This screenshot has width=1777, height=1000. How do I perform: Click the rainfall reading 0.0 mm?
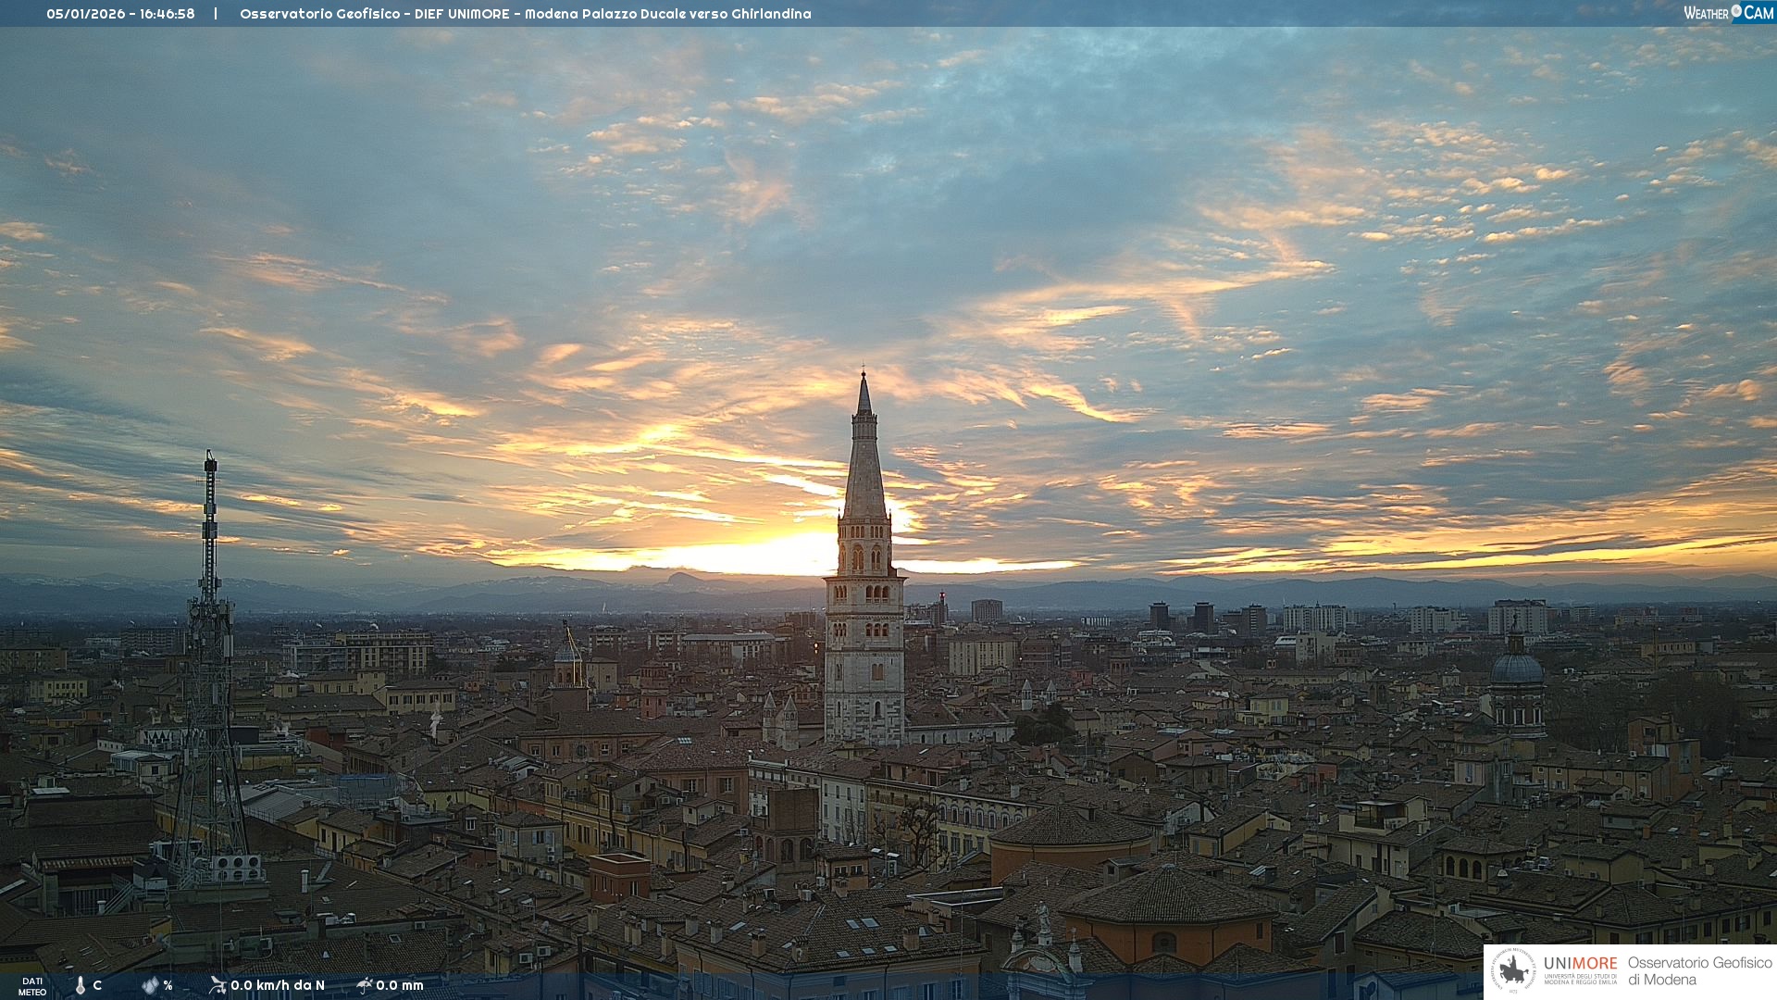coord(399,985)
